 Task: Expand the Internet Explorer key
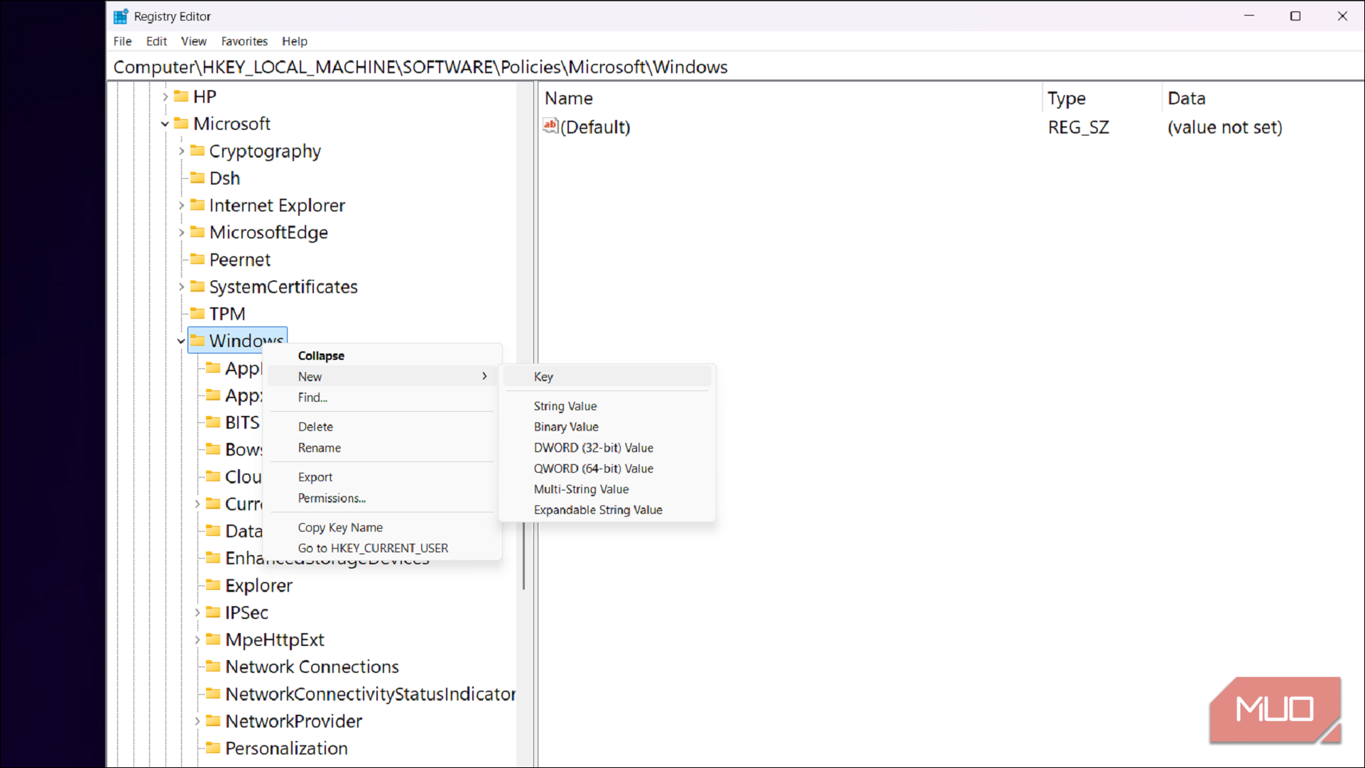[181, 205]
